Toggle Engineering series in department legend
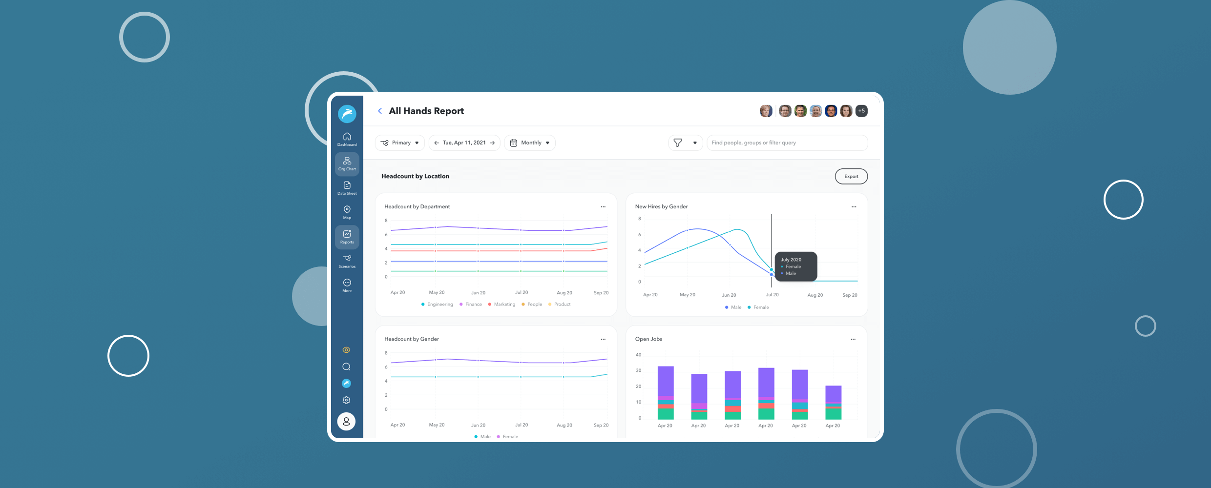 437,305
